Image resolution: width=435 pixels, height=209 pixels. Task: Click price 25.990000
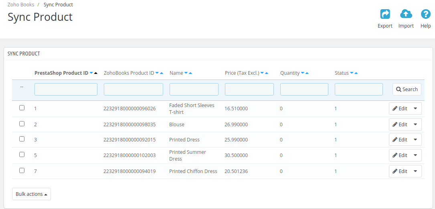tap(236, 140)
